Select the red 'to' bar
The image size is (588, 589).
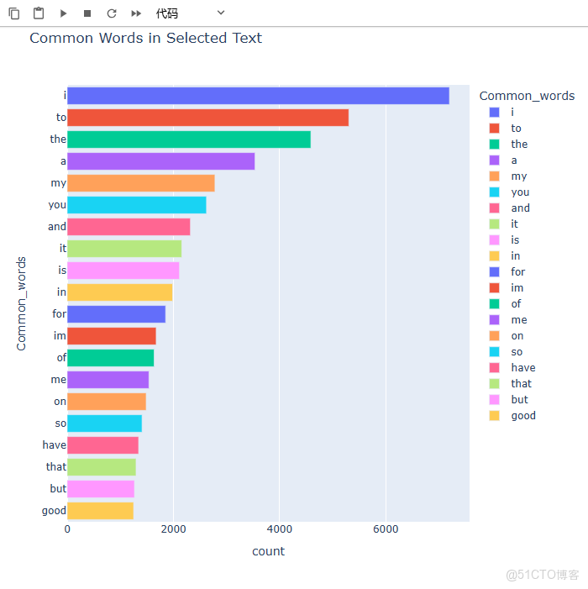click(x=207, y=118)
